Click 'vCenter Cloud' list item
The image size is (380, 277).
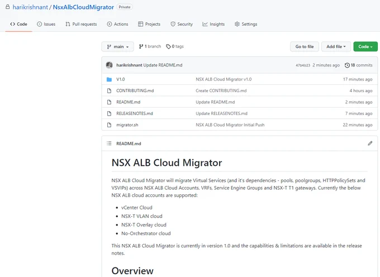click(137, 208)
